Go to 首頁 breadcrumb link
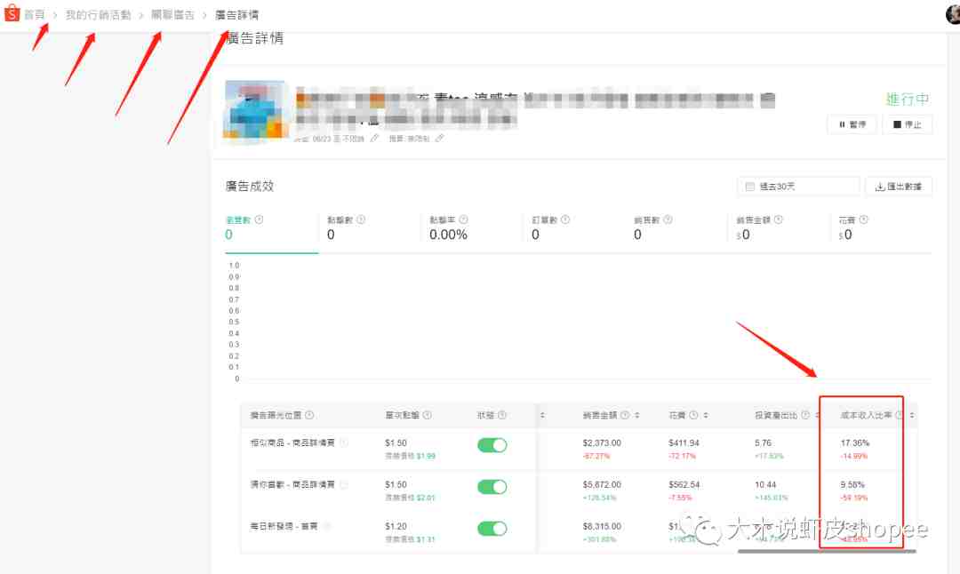This screenshot has width=960, height=574. (35, 15)
